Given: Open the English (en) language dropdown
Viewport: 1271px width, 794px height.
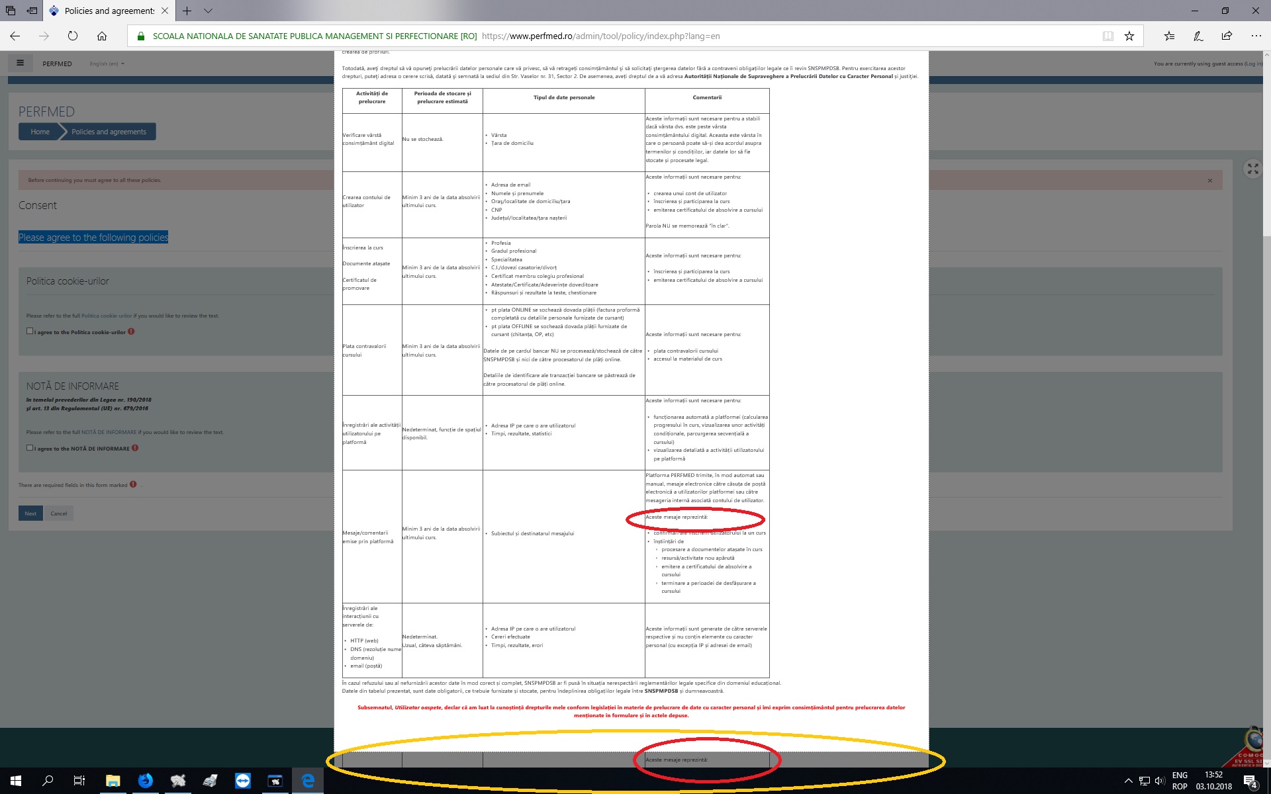Looking at the screenshot, I should (x=107, y=64).
